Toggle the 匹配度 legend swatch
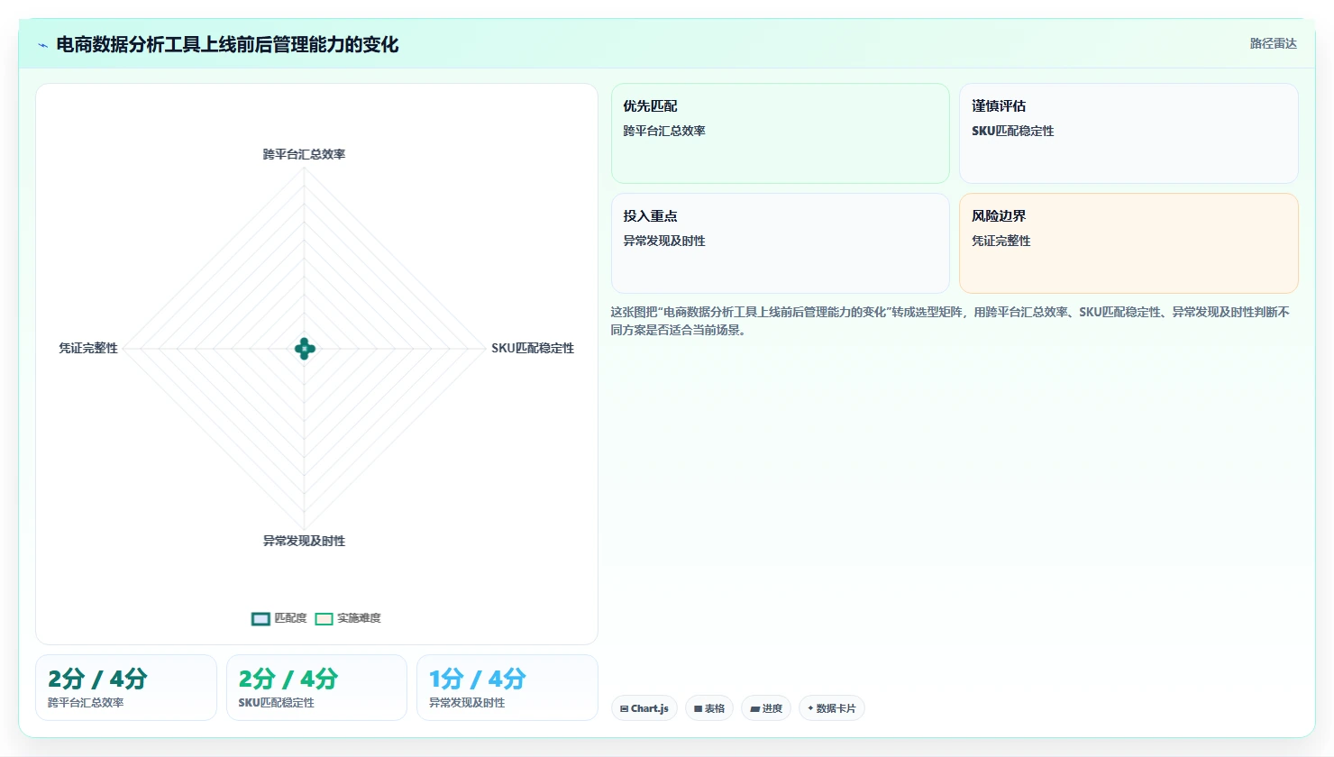Image resolution: width=1334 pixels, height=757 pixels. click(260, 618)
